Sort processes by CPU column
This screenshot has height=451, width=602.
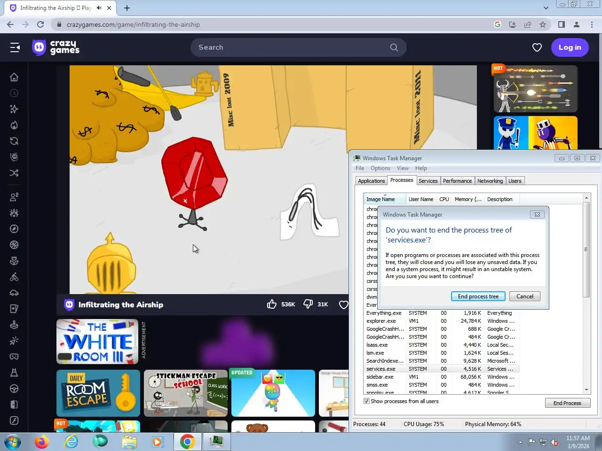coord(444,199)
